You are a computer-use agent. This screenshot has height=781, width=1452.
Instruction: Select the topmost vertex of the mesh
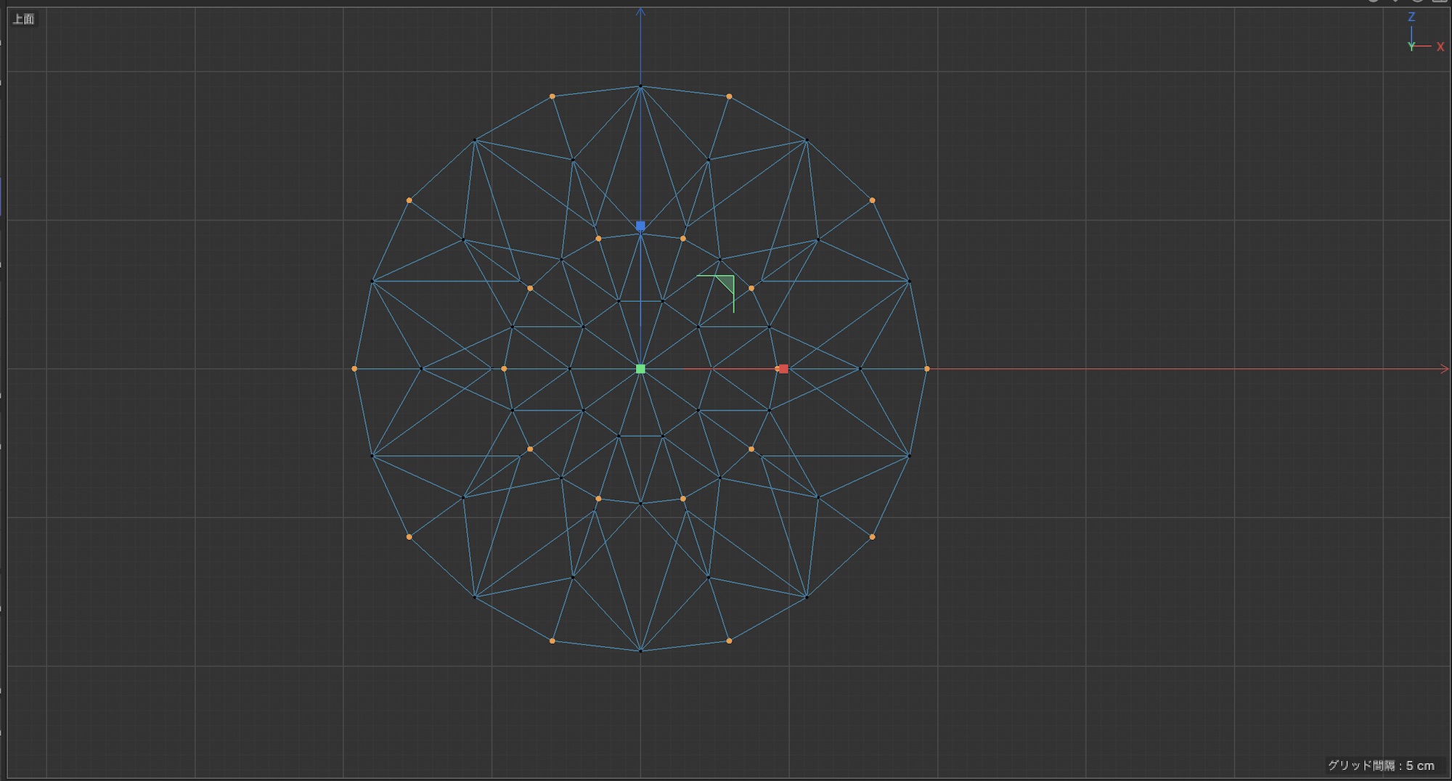click(640, 86)
